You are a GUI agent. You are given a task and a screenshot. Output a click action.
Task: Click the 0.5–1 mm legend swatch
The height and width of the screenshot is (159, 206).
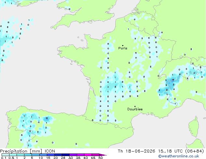click(13, 155)
